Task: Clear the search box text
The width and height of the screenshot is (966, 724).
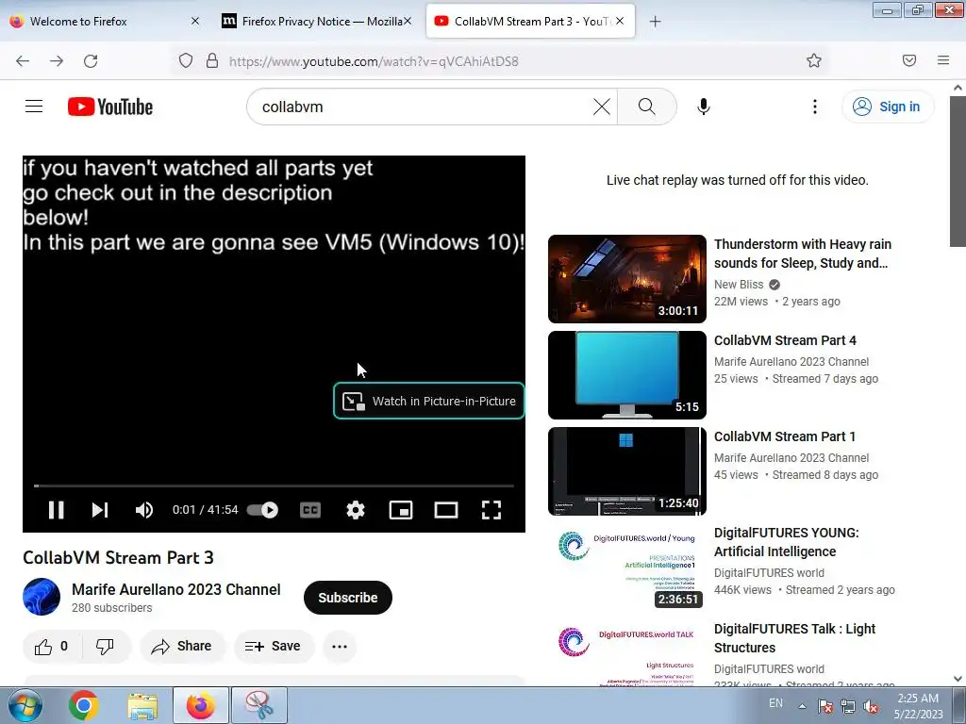Action: pos(601,107)
